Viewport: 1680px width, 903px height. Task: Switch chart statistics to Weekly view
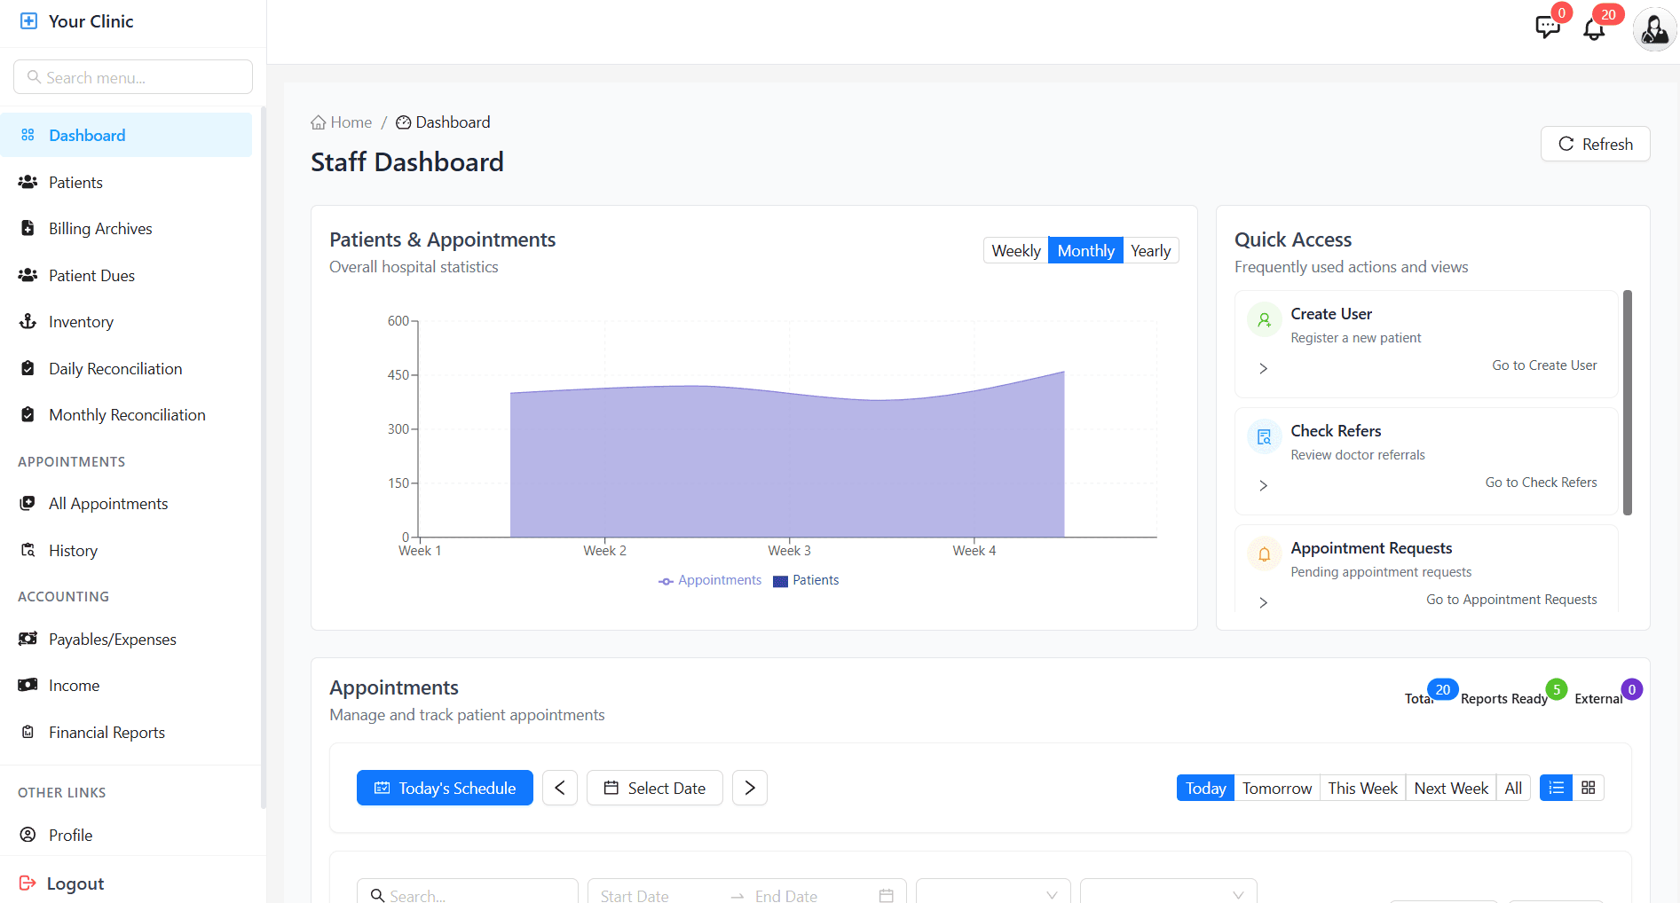[x=1015, y=250]
